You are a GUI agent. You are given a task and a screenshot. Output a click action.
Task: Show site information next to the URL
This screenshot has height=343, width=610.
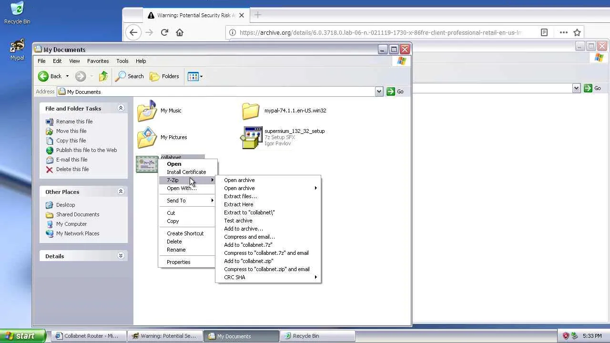tap(232, 32)
